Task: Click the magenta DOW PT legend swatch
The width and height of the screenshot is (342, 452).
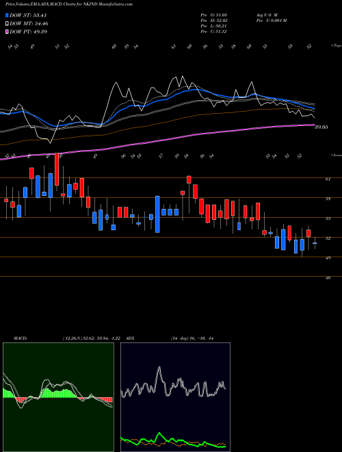Action: (7, 32)
